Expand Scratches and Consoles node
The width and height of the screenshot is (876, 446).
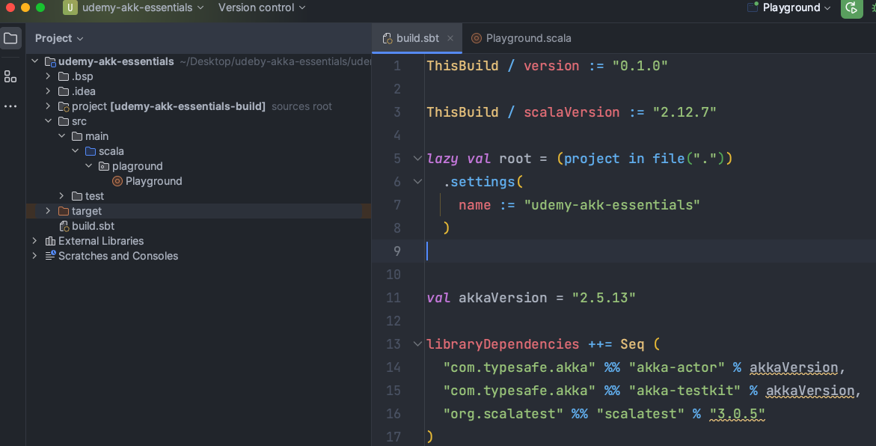click(x=35, y=256)
